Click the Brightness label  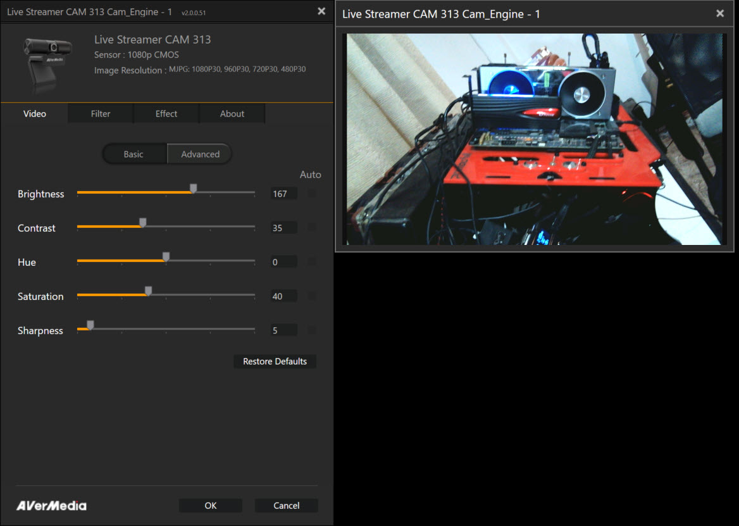coord(41,194)
